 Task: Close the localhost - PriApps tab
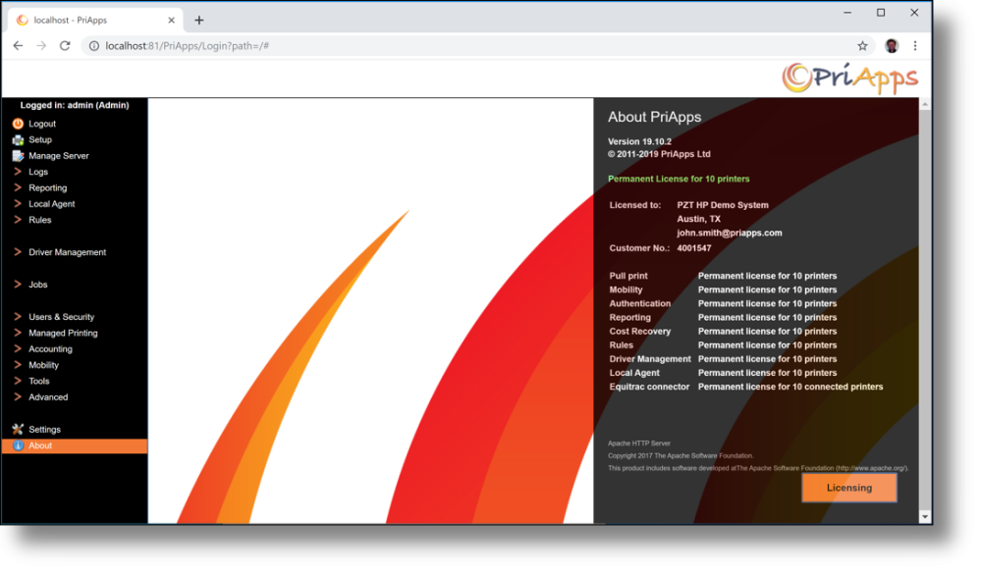(x=171, y=20)
